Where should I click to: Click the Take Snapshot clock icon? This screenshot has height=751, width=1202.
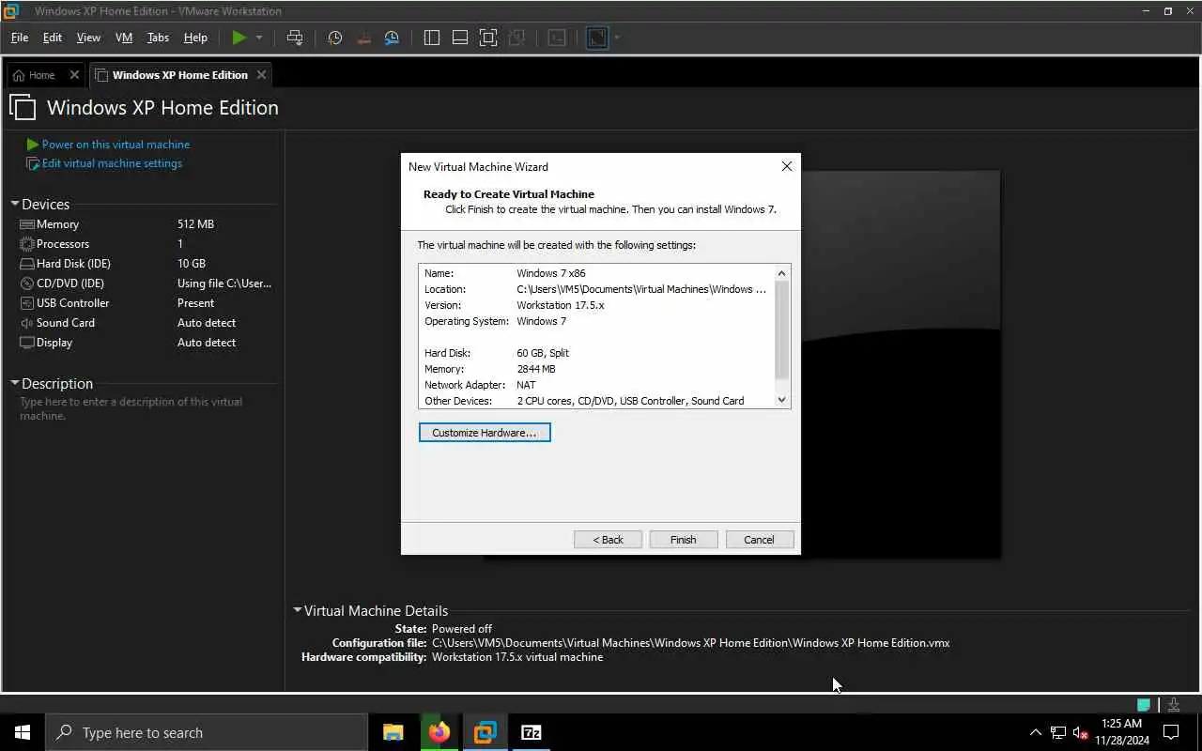tap(335, 38)
